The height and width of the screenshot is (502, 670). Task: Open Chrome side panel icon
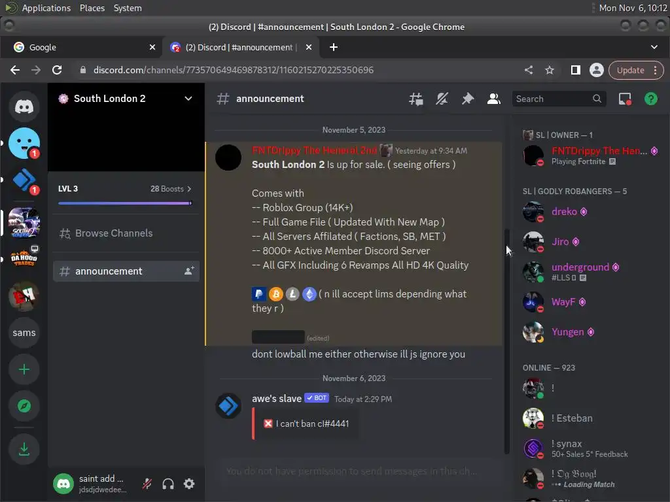click(x=576, y=70)
